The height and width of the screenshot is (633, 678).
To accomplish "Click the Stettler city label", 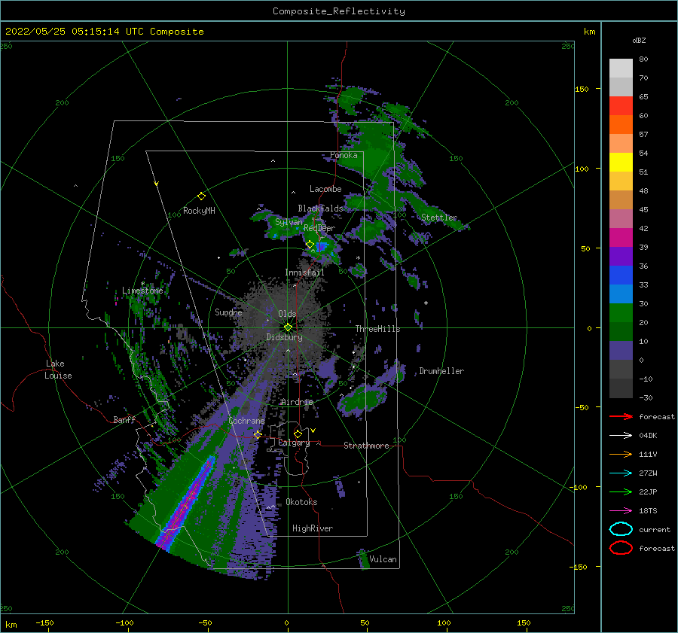I will [439, 218].
